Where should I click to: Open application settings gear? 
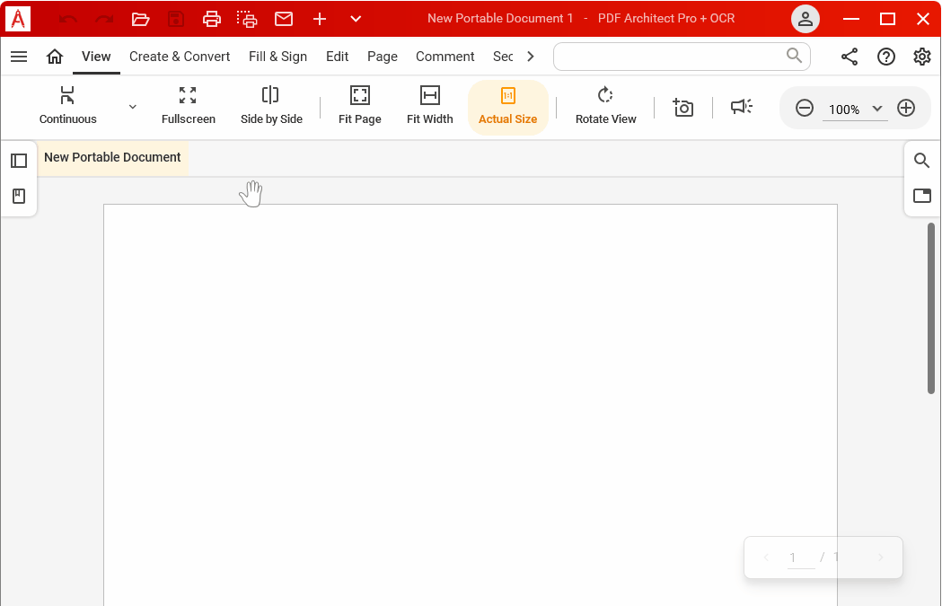(922, 57)
